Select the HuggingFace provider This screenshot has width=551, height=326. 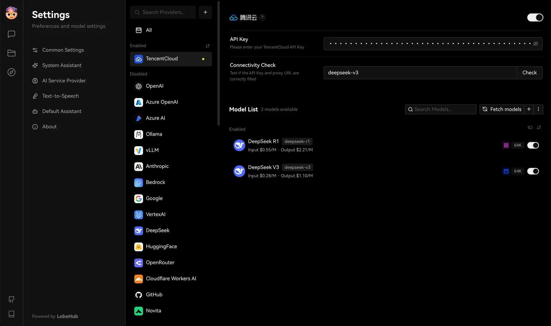tap(161, 246)
